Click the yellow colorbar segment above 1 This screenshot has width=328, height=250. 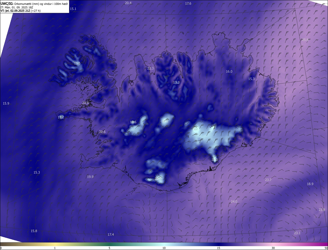click(55, 244)
